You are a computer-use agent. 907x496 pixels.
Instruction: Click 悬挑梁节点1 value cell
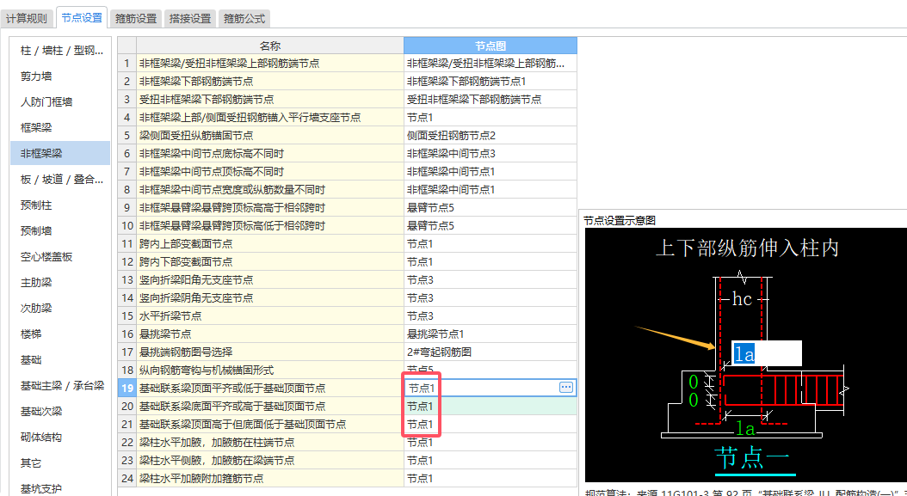[491, 334]
